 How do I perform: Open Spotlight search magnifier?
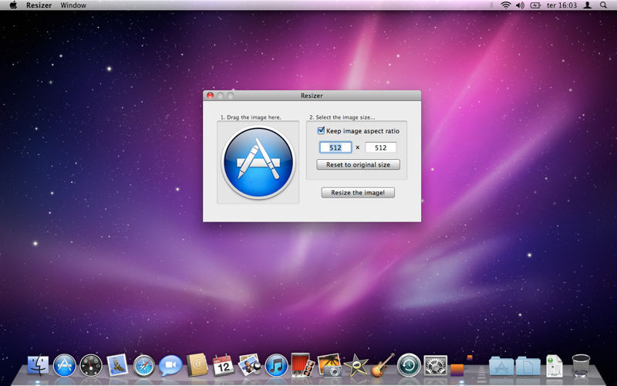pos(603,5)
